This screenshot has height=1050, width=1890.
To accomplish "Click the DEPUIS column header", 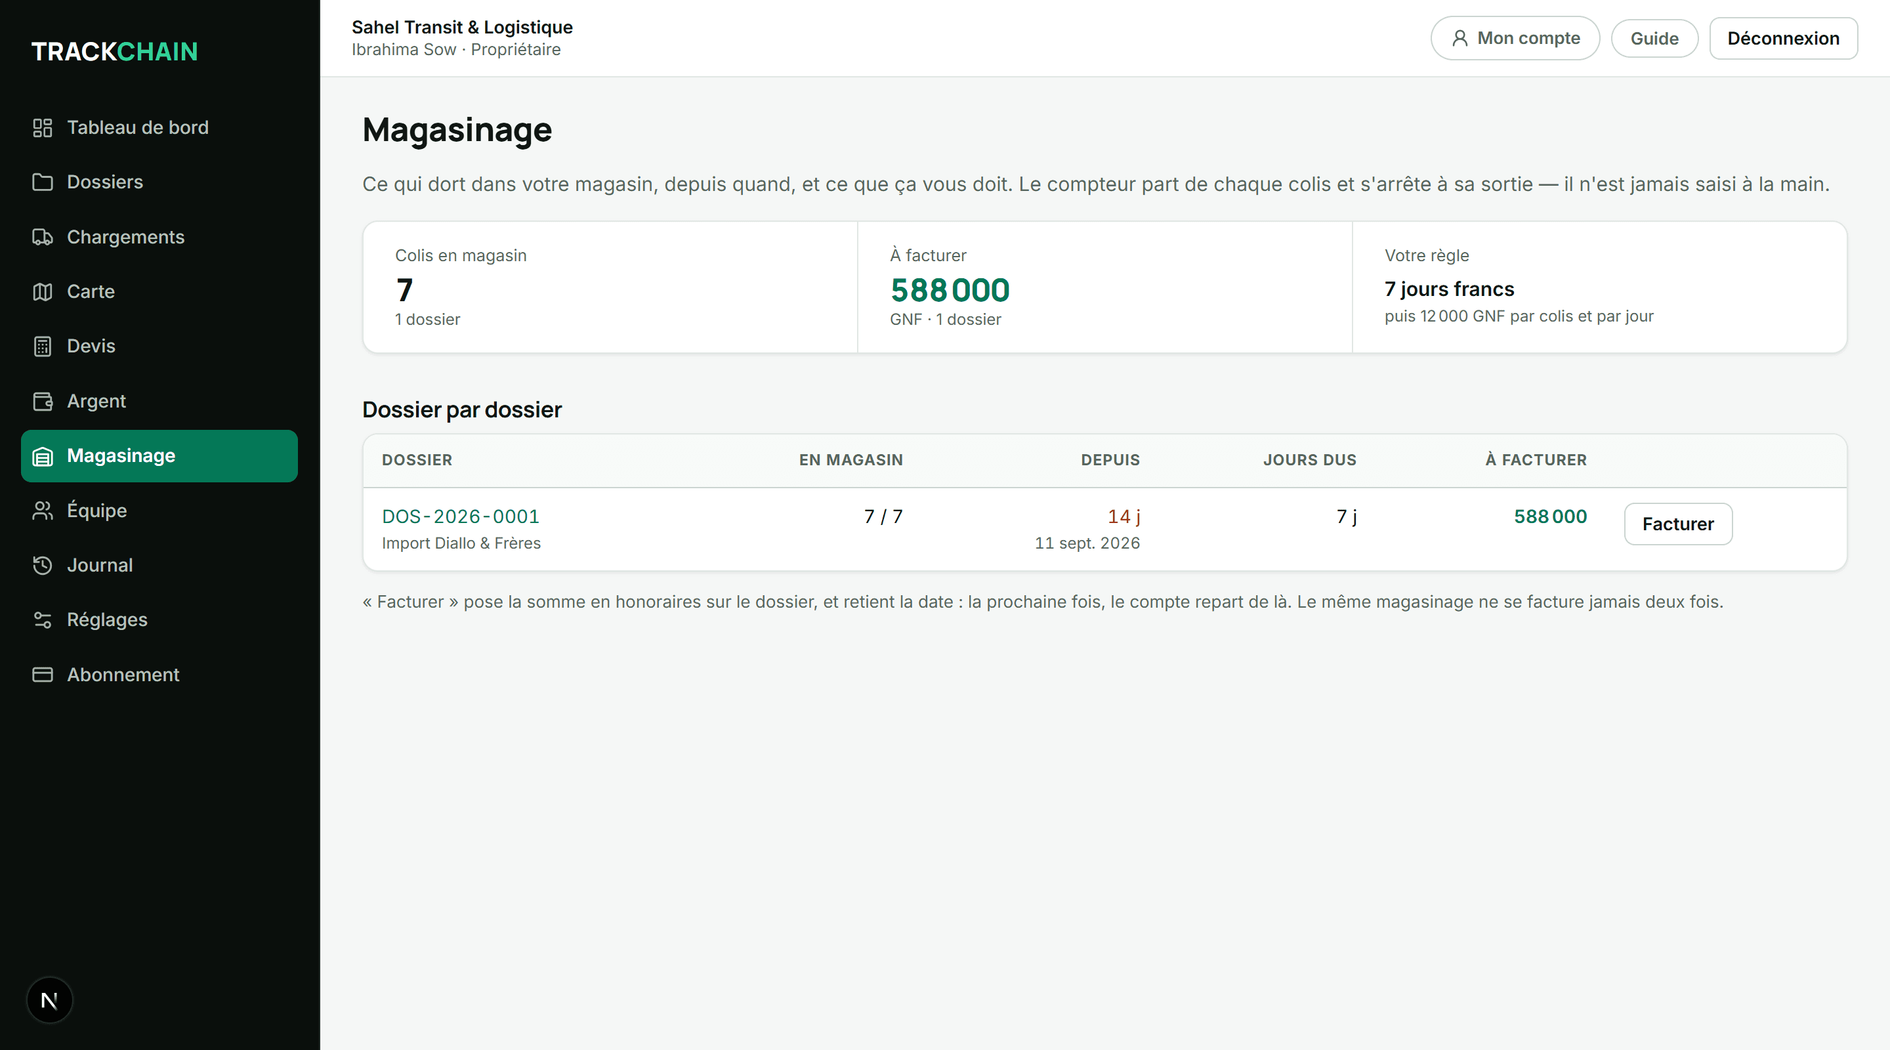I will 1110,460.
